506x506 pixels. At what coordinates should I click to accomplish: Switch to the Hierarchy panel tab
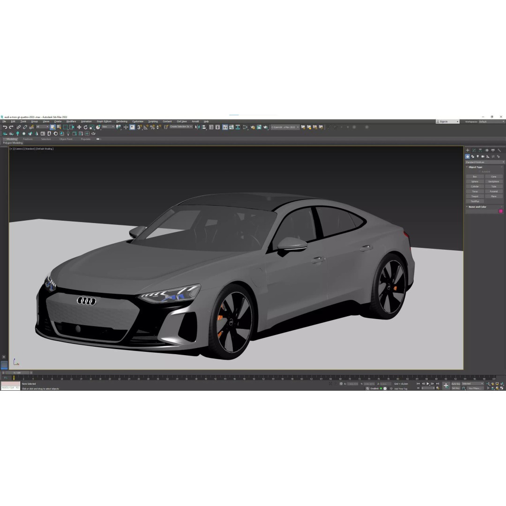click(x=480, y=150)
